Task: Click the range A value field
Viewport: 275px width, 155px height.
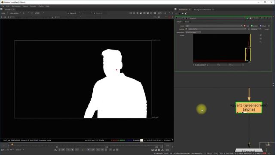Action: pos(200,65)
